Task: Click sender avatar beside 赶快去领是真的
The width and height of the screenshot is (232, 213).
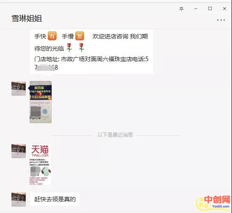Action: (x=19, y=199)
